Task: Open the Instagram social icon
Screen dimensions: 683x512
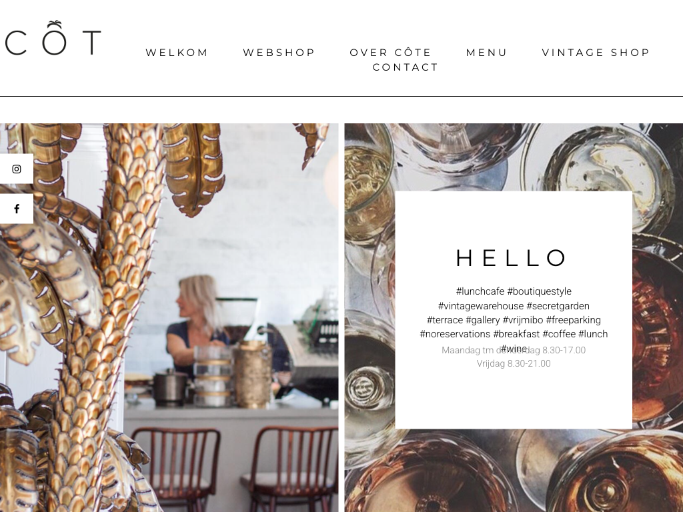Action: (17, 169)
